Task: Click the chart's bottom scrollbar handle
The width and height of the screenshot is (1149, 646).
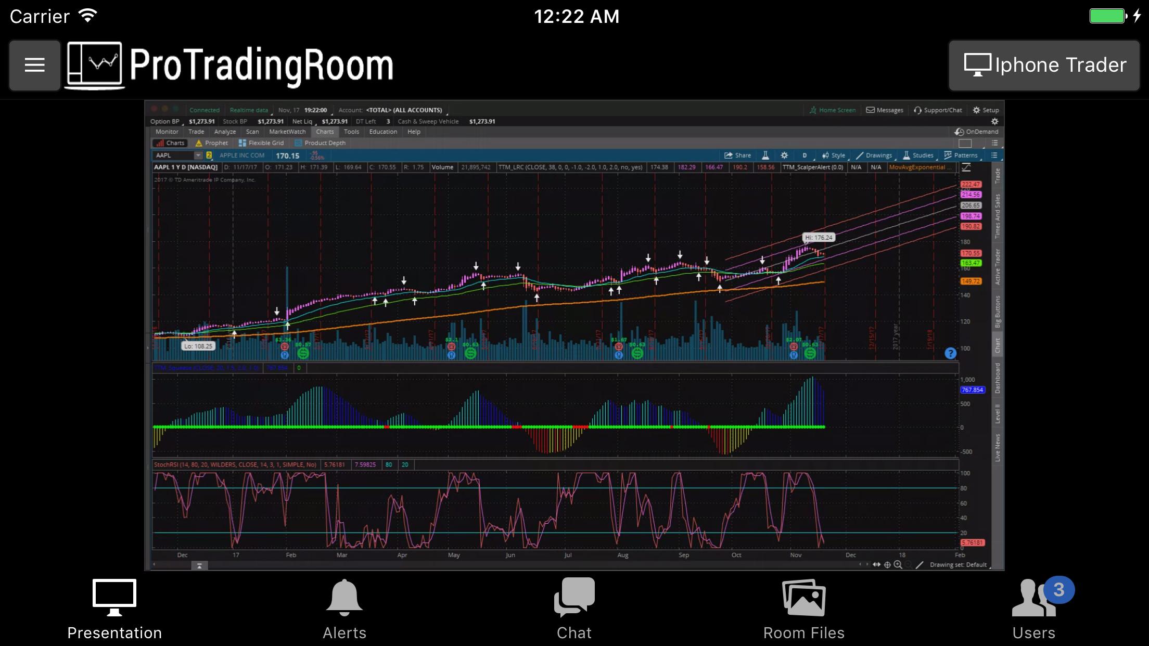Action: (199, 565)
